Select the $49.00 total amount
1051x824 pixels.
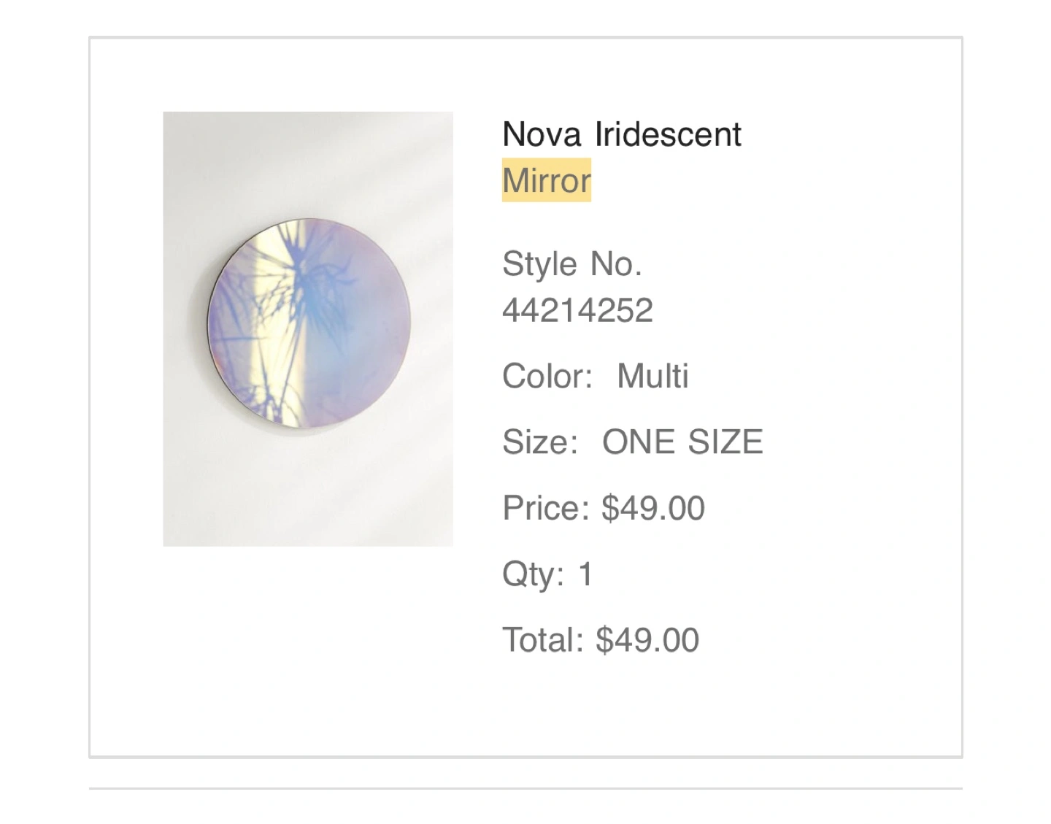647,640
